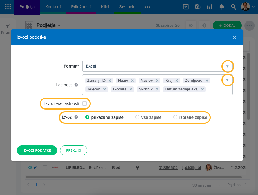Viewport: 258px width, 195px height.
Task: Open the bar chart reports icon
Action: coord(210,7)
